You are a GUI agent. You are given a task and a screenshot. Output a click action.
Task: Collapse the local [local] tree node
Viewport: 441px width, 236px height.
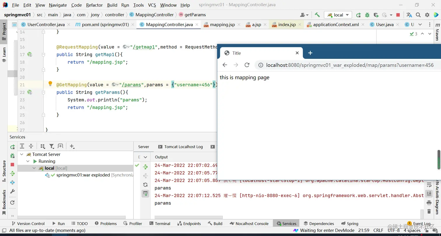click(x=34, y=168)
